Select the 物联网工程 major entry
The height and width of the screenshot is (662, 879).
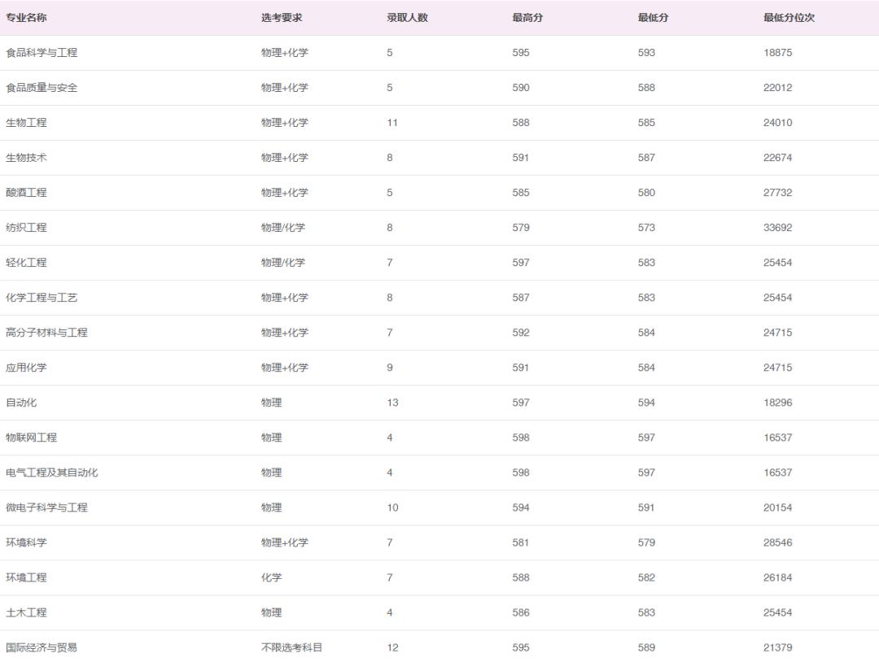pyautogui.click(x=31, y=438)
